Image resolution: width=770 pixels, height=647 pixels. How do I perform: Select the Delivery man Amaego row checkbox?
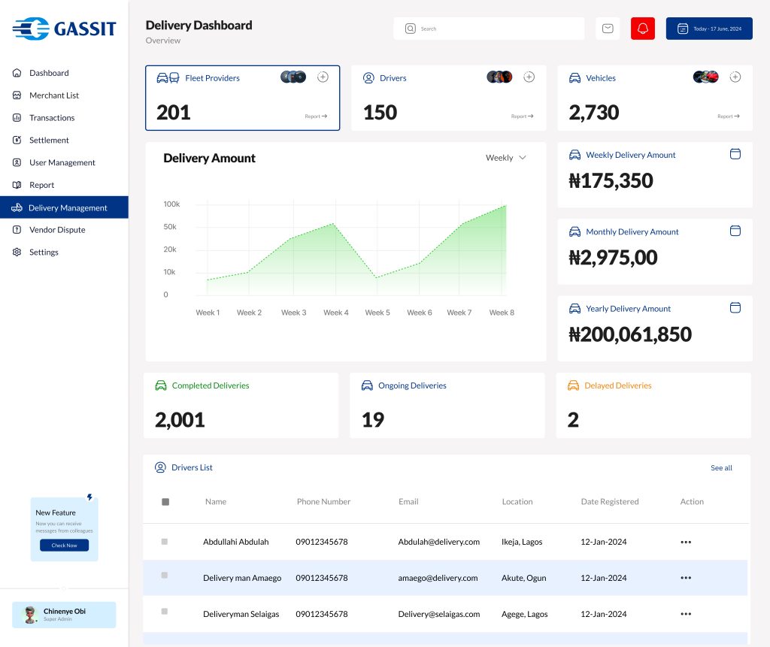(x=165, y=576)
